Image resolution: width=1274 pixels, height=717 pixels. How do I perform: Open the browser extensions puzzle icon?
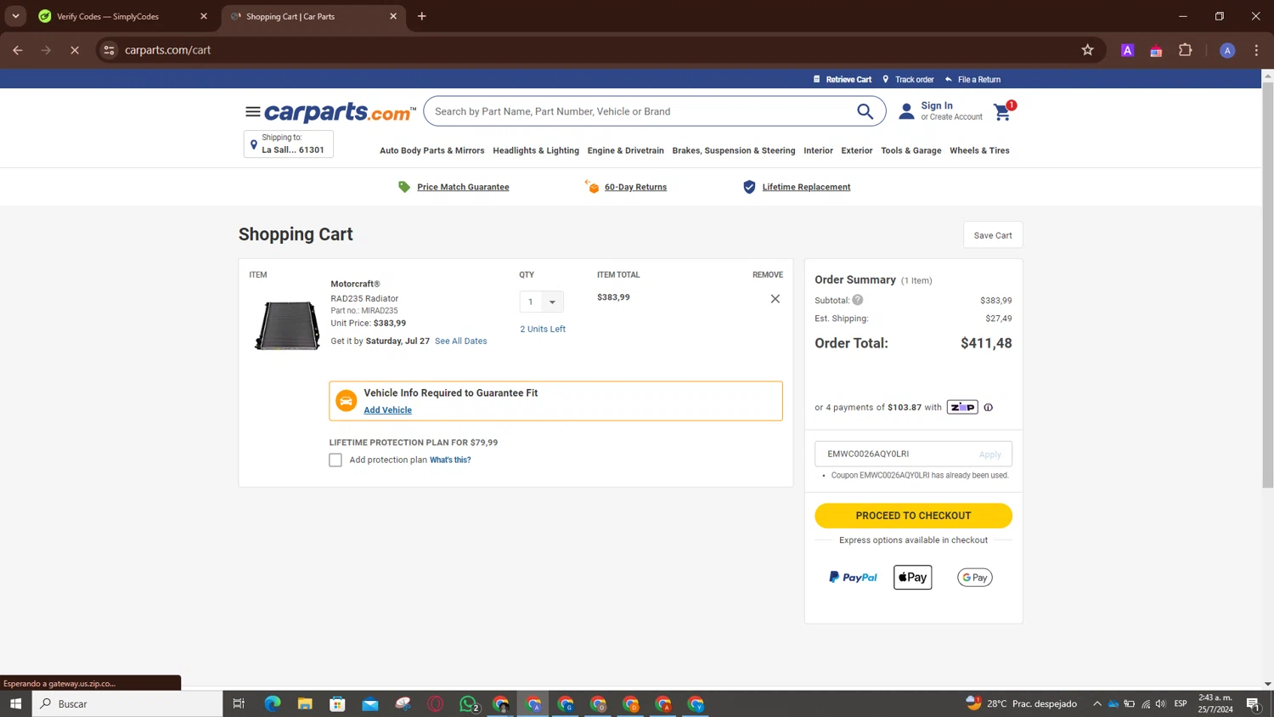coord(1185,50)
